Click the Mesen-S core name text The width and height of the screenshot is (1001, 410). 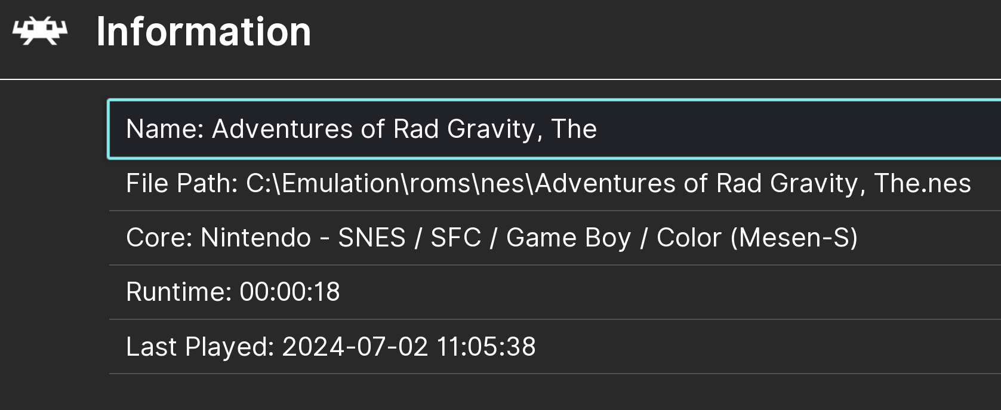click(794, 238)
